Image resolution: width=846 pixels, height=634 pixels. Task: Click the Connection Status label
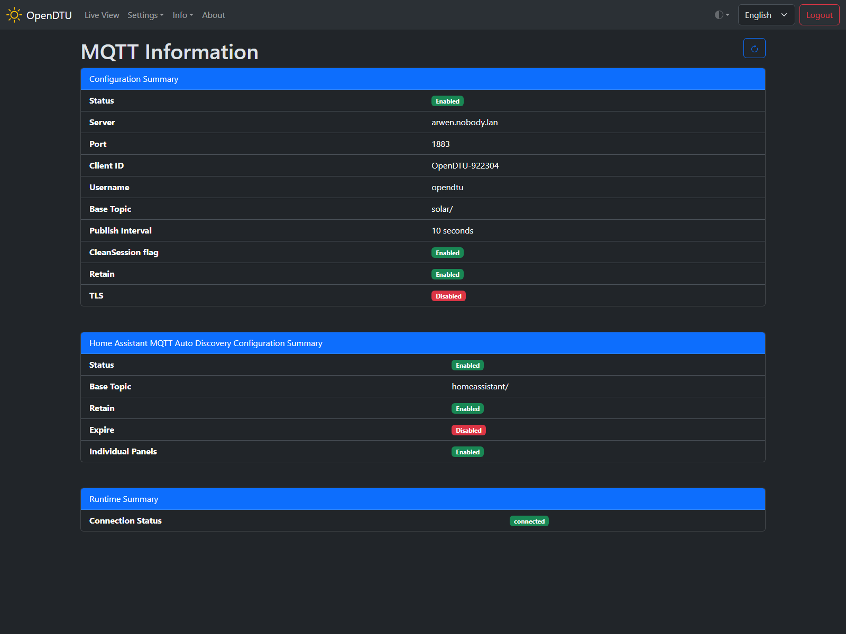pos(125,520)
